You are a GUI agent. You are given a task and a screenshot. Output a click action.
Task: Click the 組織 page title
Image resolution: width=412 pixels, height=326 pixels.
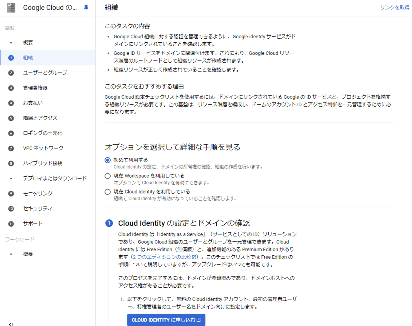[112, 8]
